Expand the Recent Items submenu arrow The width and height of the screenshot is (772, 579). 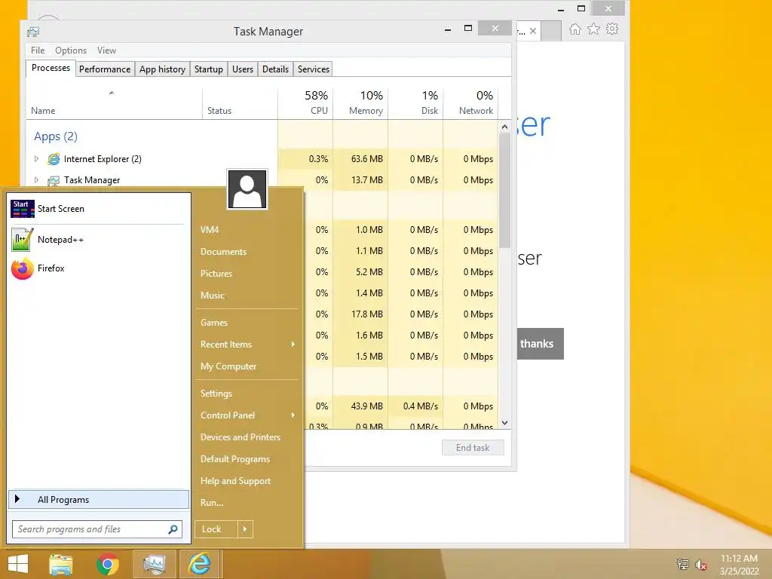point(293,345)
